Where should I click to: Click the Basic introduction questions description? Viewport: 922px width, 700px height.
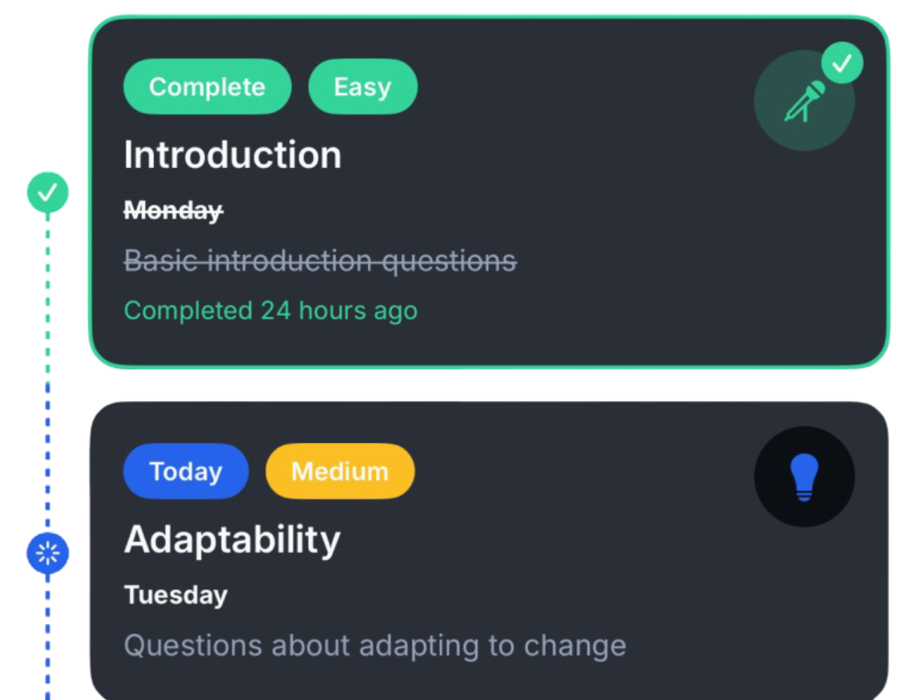click(x=320, y=260)
